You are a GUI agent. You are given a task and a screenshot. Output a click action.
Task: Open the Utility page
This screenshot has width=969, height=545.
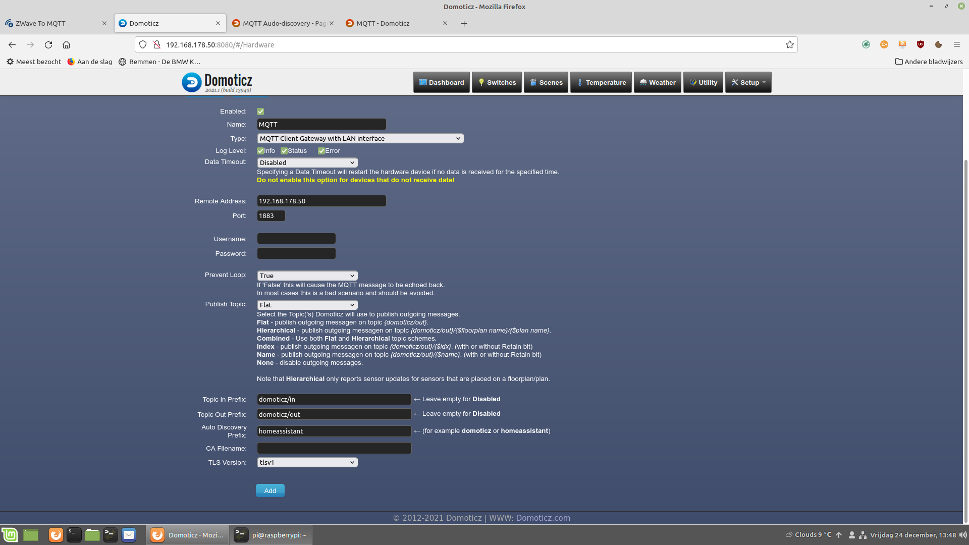(703, 82)
